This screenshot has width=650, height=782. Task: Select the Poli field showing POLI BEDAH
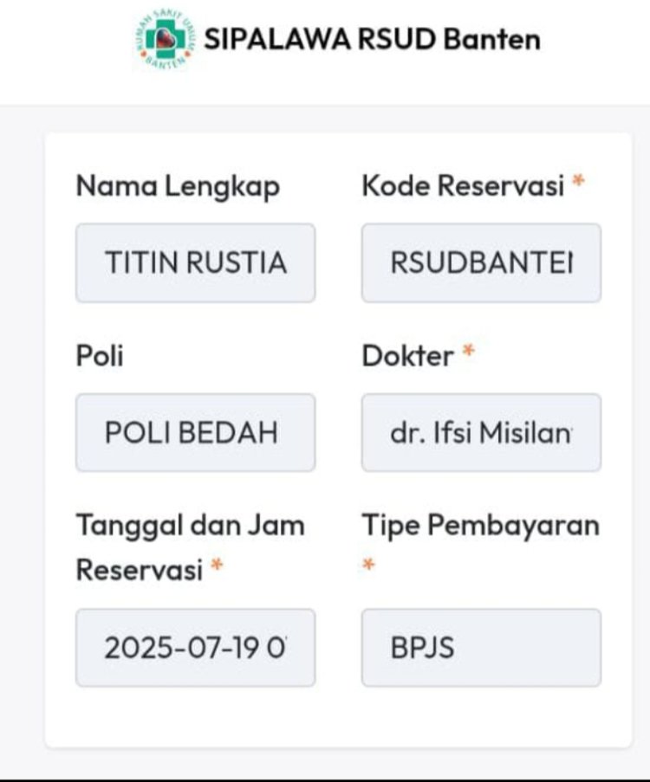195,432
